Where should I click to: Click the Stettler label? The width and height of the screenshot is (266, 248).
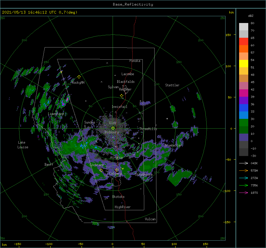172,85
